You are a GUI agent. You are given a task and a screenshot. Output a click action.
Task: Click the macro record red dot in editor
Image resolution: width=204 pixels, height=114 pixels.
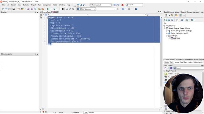[x=43, y=112]
